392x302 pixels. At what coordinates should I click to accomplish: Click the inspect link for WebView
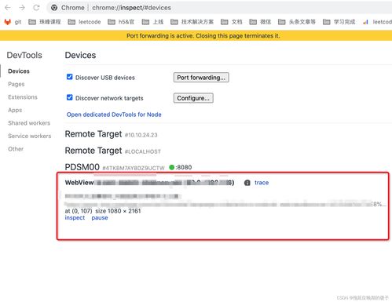[x=75, y=218]
